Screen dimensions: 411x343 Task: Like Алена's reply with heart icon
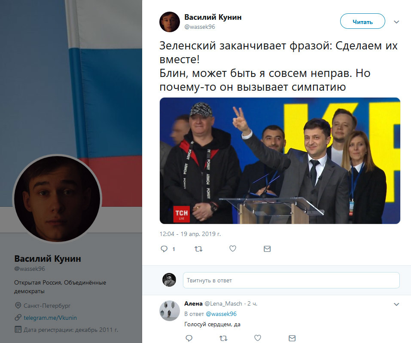point(258,338)
